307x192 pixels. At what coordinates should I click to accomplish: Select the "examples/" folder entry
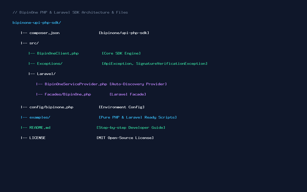click(40, 117)
